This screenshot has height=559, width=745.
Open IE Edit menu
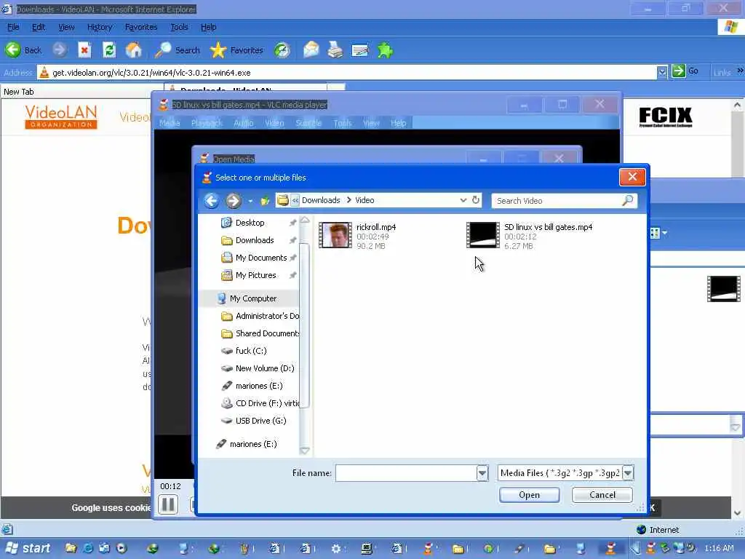(39, 27)
